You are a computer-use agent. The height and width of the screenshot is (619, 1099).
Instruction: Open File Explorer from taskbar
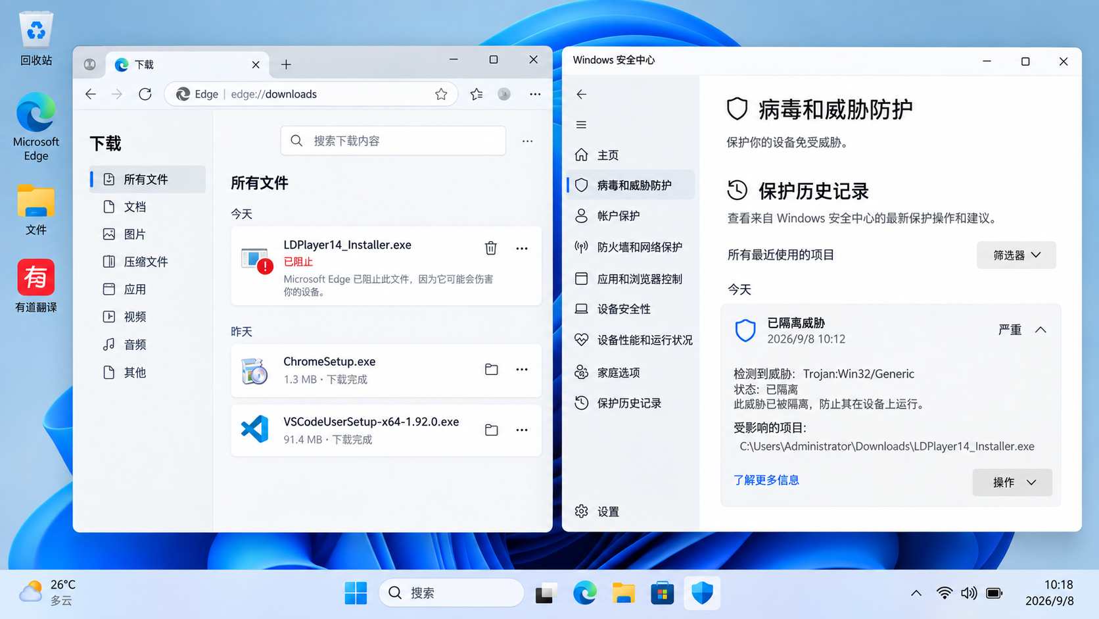click(x=623, y=593)
